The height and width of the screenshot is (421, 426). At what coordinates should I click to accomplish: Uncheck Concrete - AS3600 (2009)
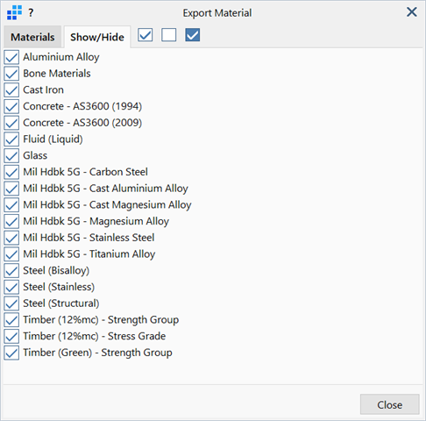click(x=11, y=123)
